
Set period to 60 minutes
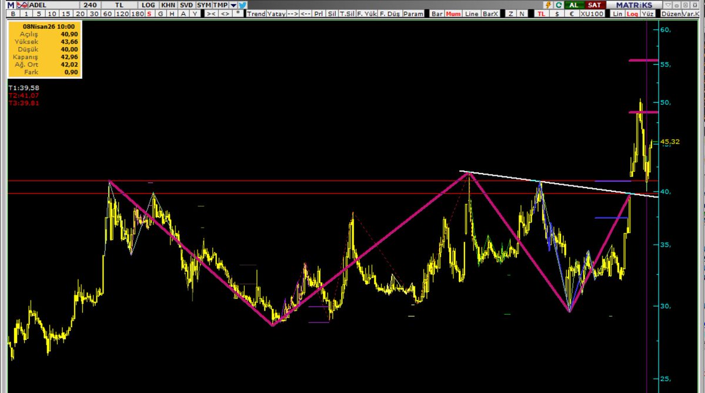(108, 14)
